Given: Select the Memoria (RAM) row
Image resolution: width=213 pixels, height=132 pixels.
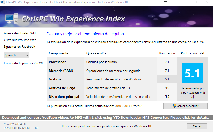Looking at the screenshot, I should coord(61,71).
